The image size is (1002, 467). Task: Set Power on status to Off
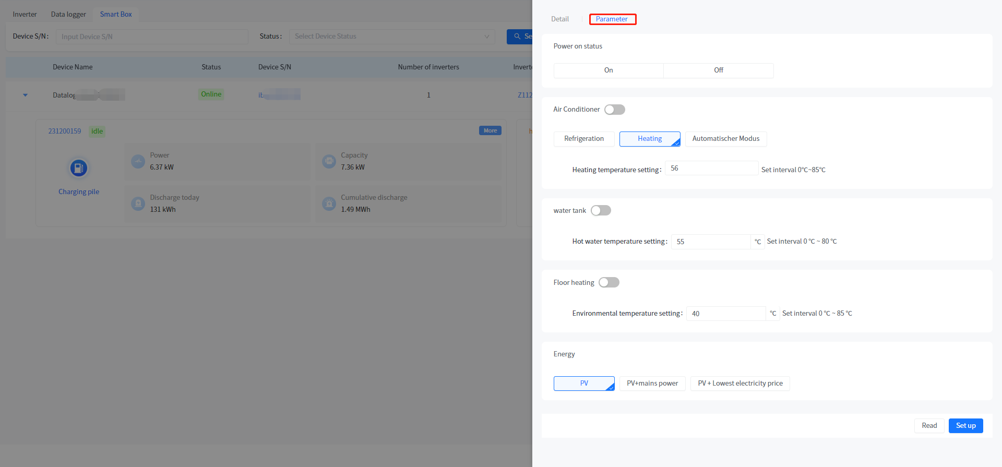point(718,70)
